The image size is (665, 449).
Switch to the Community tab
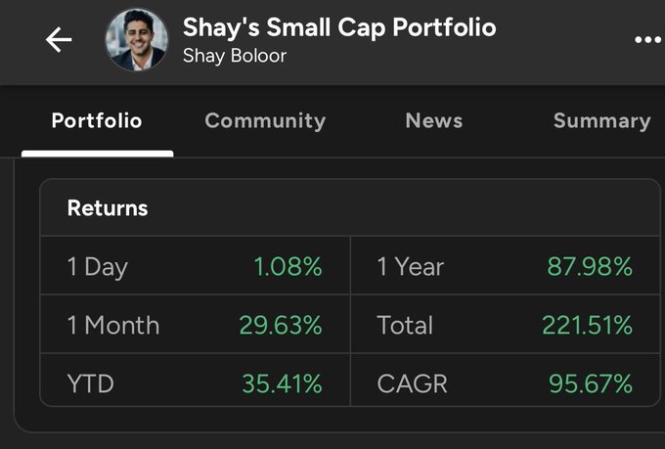(265, 121)
